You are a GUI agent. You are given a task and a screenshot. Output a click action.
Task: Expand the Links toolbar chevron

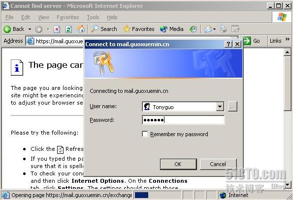(x=288, y=39)
